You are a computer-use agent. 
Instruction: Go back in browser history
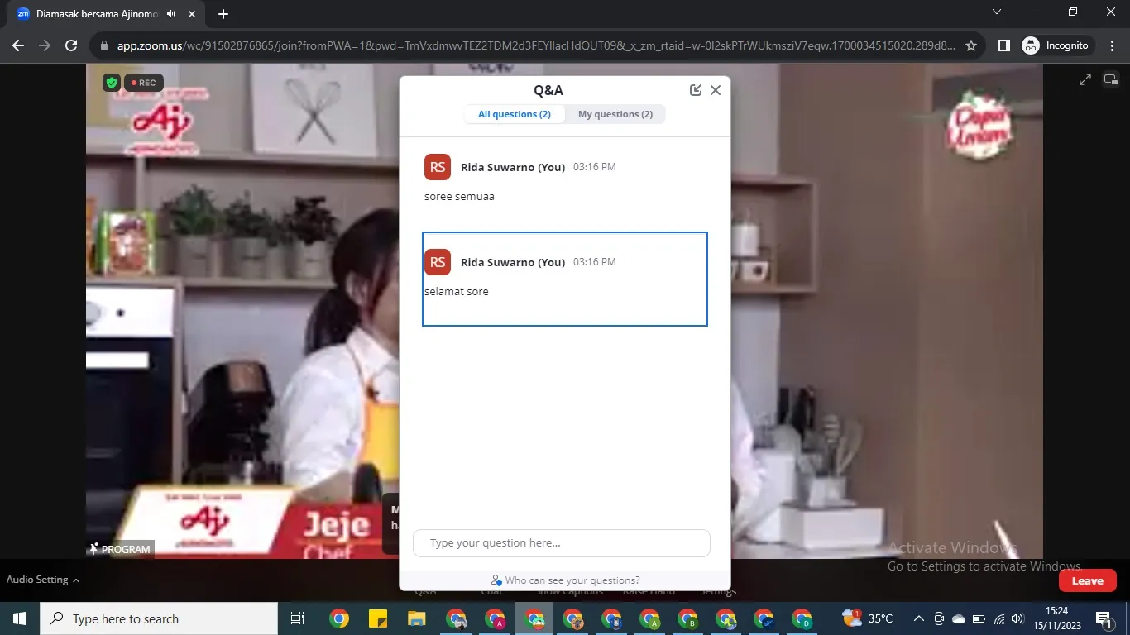(18, 45)
